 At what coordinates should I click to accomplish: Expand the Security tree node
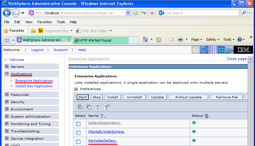(7, 102)
